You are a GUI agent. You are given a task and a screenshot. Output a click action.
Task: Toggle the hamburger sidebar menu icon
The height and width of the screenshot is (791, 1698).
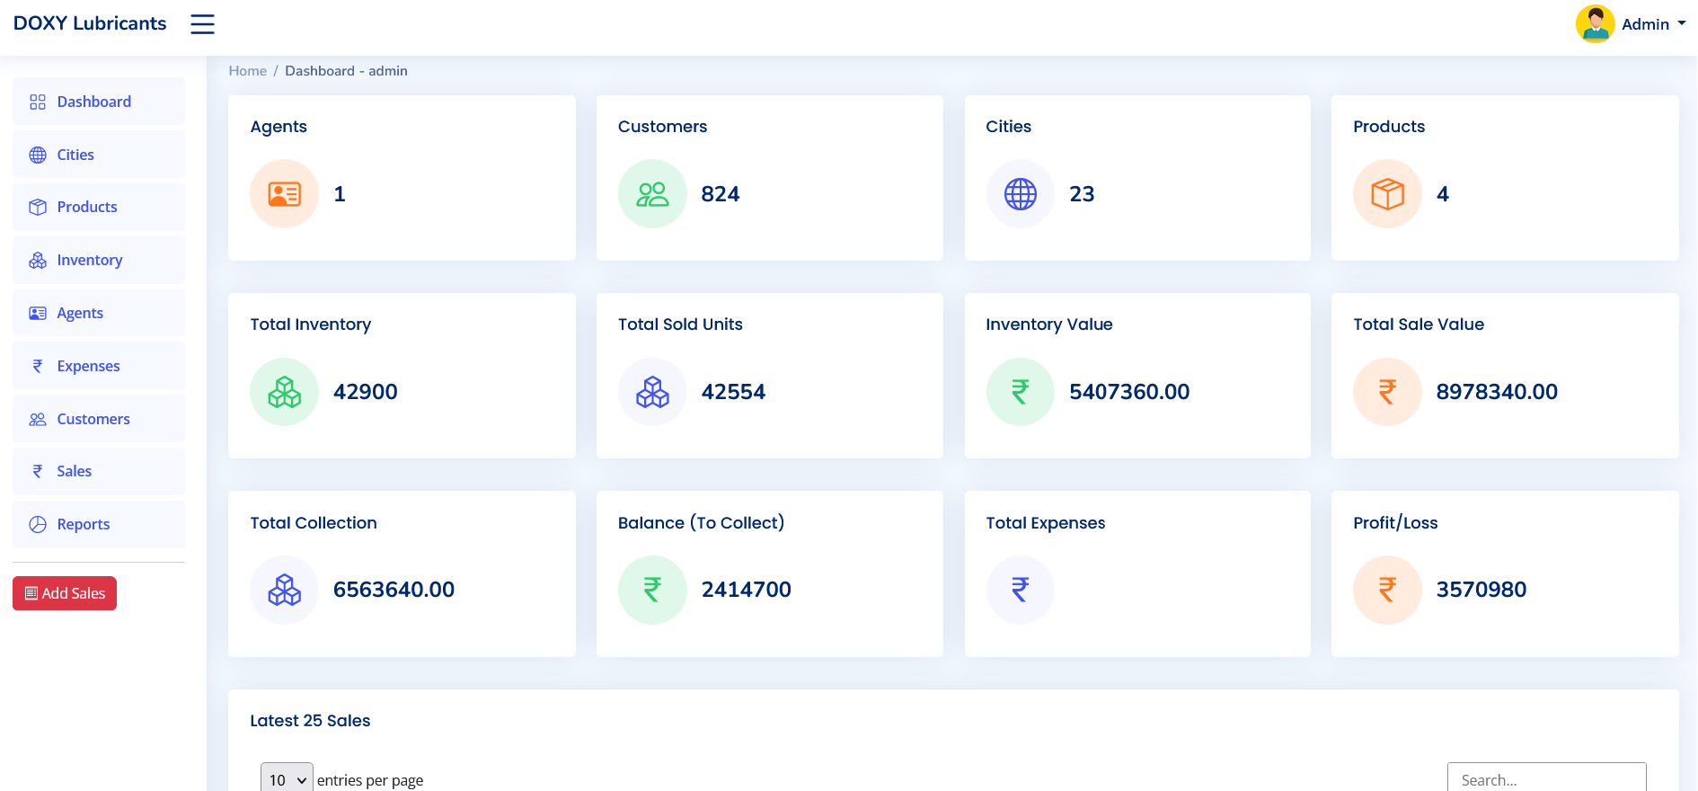click(x=202, y=24)
